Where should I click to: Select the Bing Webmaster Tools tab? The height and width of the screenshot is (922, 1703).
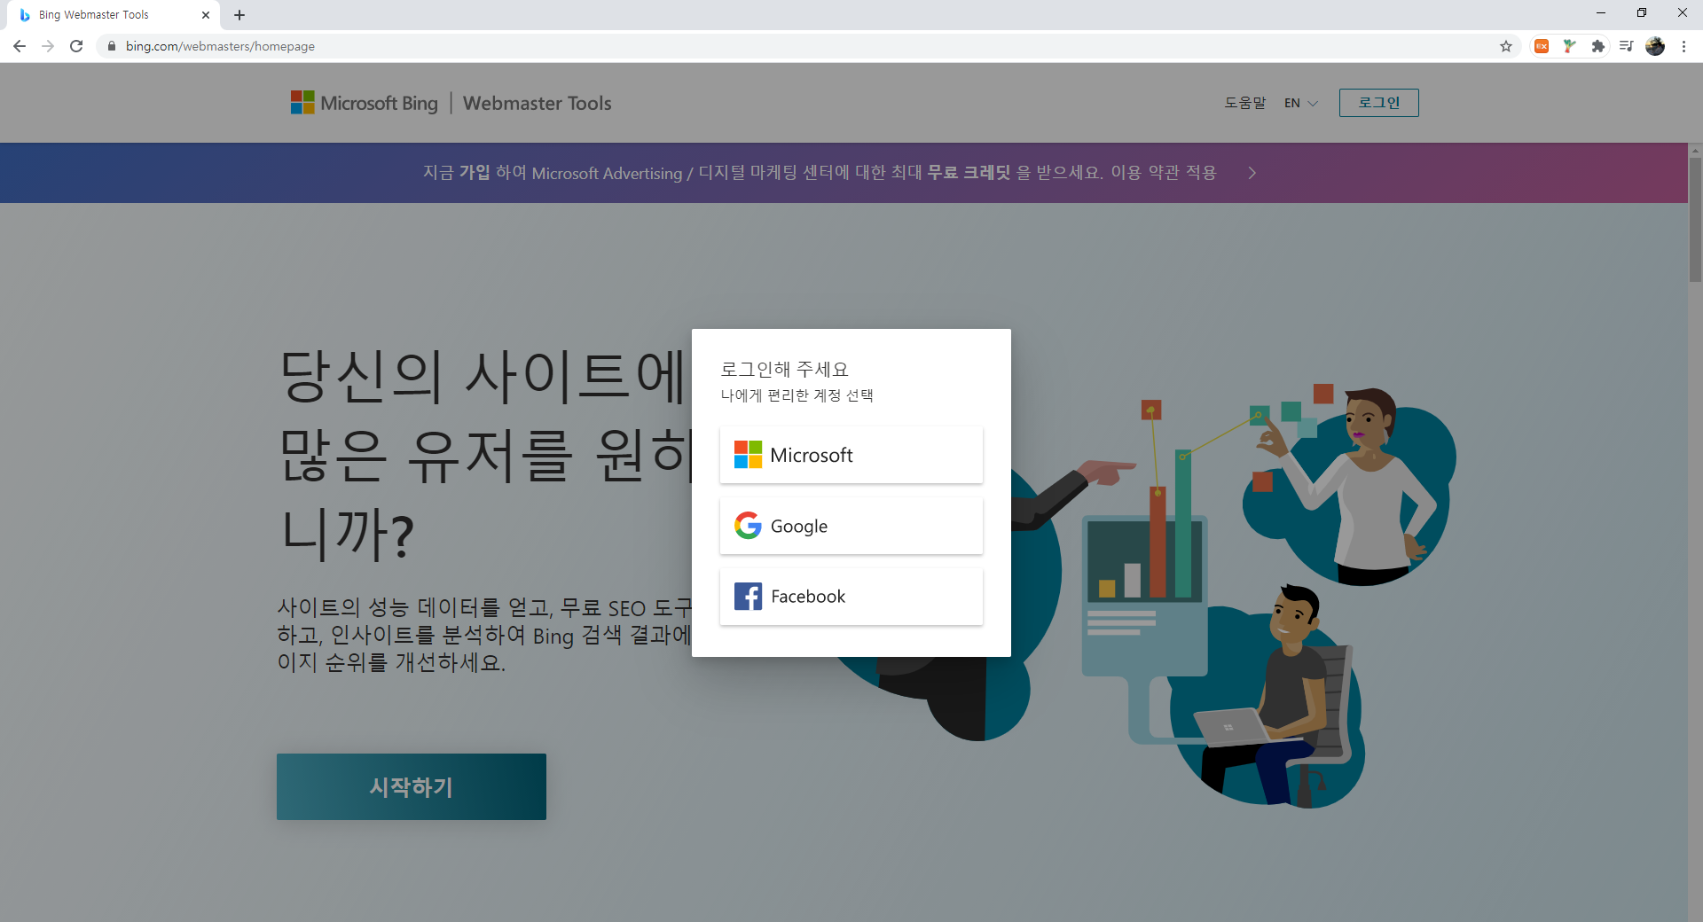[114, 15]
